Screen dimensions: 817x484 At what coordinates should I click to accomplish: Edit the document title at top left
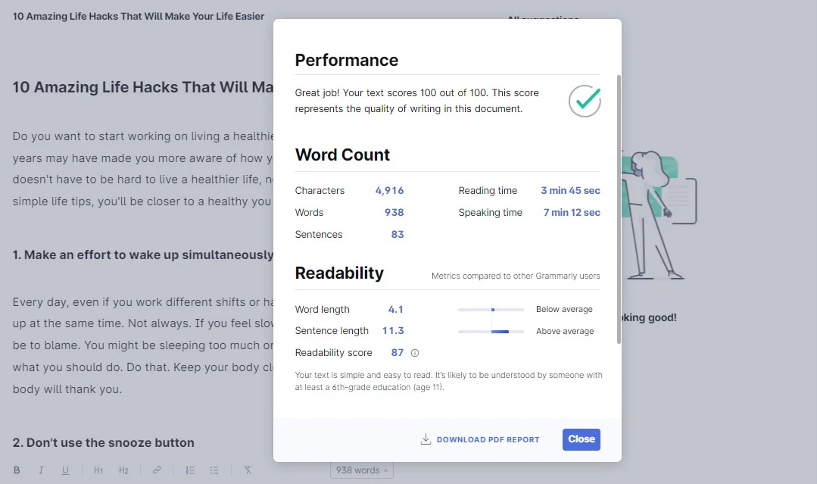[x=137, y=16]
